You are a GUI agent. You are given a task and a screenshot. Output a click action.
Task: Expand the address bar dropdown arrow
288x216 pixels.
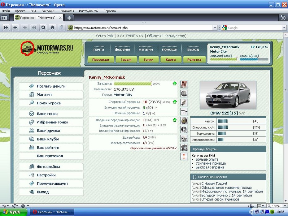pos(215,28)
